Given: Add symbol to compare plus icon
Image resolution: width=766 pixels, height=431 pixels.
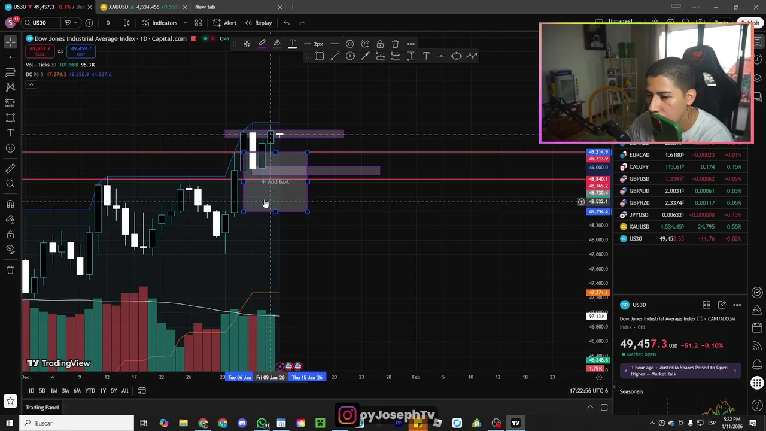Looking at the screenshot, I should 89,23.
